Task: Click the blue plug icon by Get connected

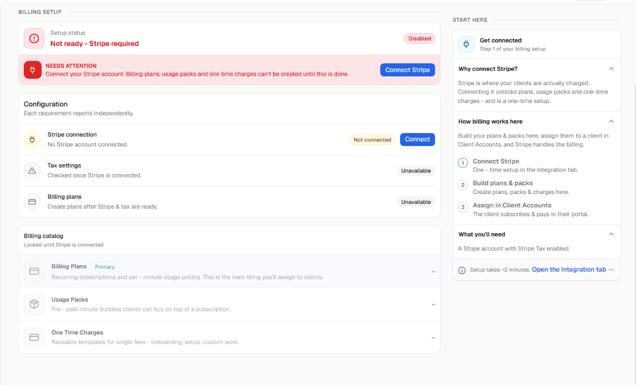Action: coord(466,45)
